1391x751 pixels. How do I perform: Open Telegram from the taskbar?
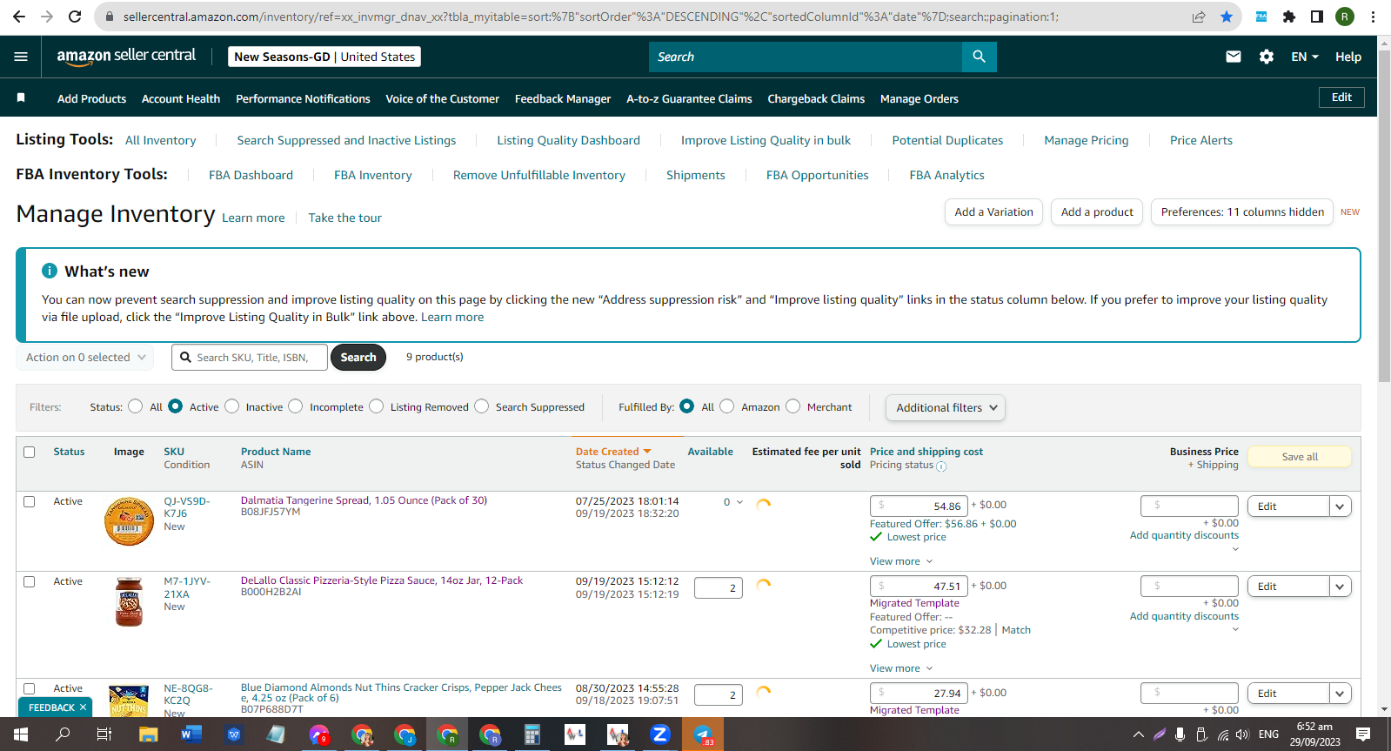pyautogui.click(x=703, y=734)
